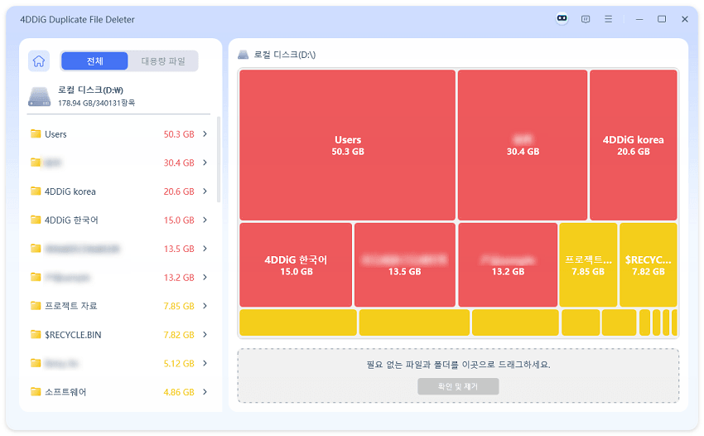Click the 4DDiG korea 20.6 GB treemap block
The height and width of the screenshot is (436, 704).
pyautogui.click(x=633, y=145)
